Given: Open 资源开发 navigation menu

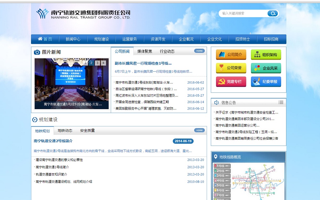Looking at the screenshot, I should pyautogui.click(x=158, y=39).
